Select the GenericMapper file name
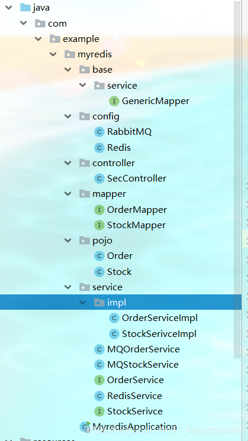This screenshot has height=441, width=248. click(156, 101)
